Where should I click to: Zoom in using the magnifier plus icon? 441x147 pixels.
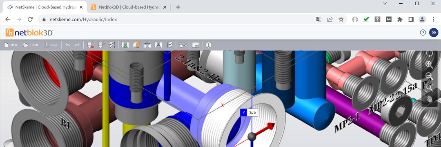click(429, 65)
